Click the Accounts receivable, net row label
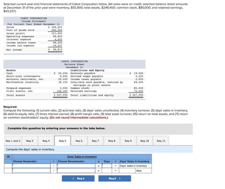This screenshot has height=189, width=225. pos(25,79)
